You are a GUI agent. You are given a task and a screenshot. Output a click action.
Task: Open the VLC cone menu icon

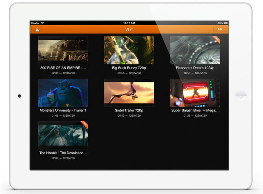pos(37,30)
